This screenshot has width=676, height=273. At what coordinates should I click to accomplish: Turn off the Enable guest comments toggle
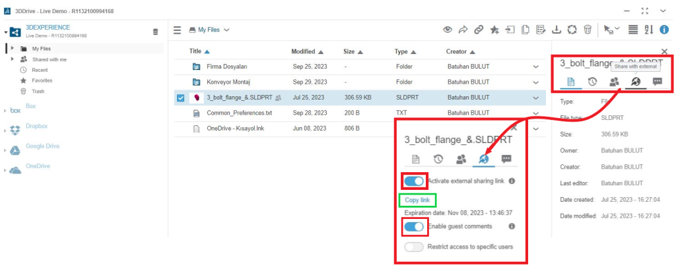(x=414, y=227)
